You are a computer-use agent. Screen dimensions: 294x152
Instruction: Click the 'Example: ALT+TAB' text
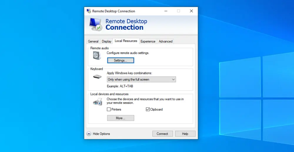coord(120,86)
